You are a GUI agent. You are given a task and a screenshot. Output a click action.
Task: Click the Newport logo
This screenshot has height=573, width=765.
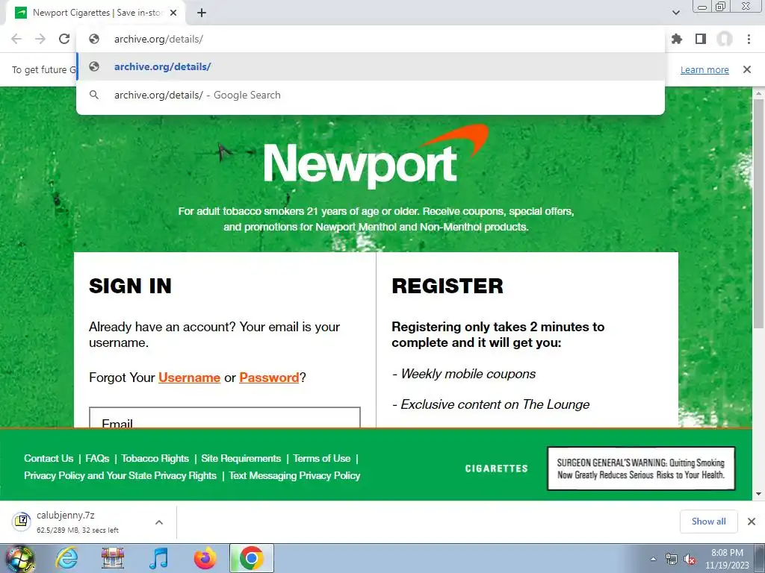[x=376, y=156]
